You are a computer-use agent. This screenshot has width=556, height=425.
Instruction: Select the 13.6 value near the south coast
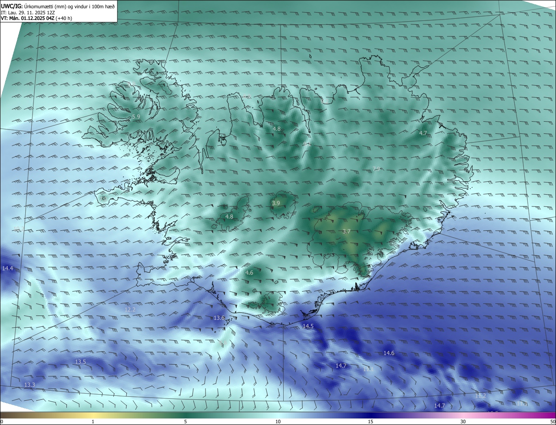219,318
